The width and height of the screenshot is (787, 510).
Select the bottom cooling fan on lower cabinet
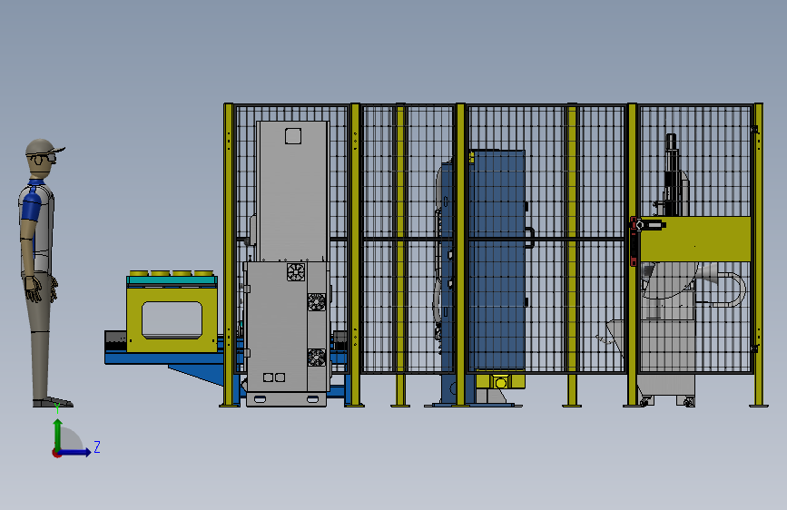pos(316,358)
